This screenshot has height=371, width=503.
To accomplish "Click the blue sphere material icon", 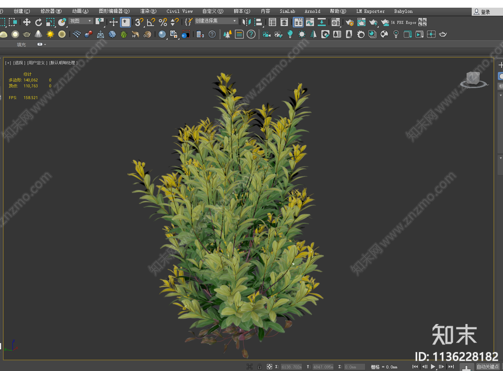I will point(162,34).
